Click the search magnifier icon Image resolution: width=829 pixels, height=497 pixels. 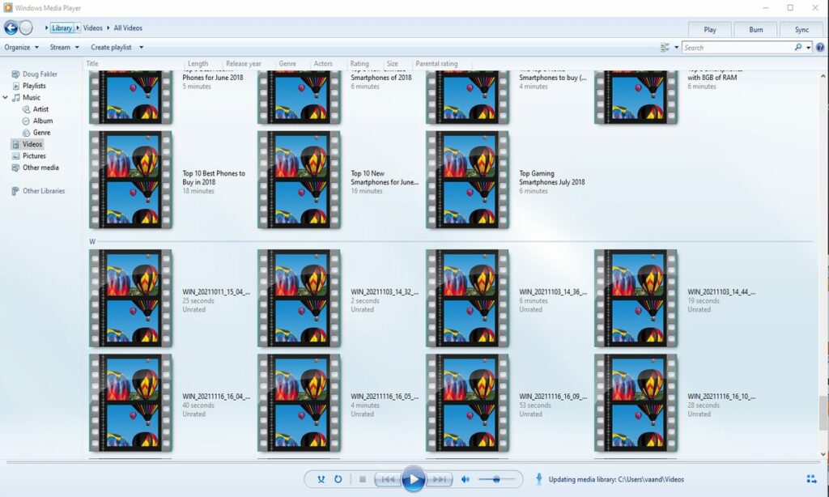pyautogui.click(x=797, y=48)
